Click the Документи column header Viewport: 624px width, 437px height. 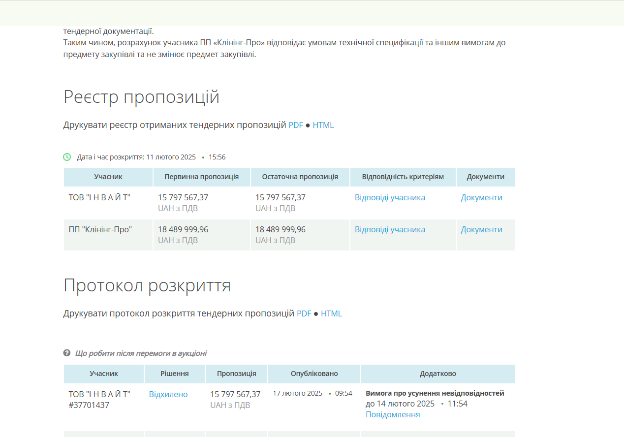point(486,177)
